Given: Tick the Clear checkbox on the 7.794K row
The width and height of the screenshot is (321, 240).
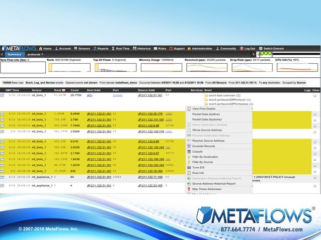Looking at the screenshot, I should 315,126.
